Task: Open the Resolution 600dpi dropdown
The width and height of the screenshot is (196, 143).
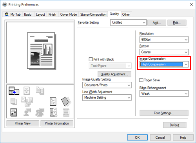Action: click(x=164, y=40)
